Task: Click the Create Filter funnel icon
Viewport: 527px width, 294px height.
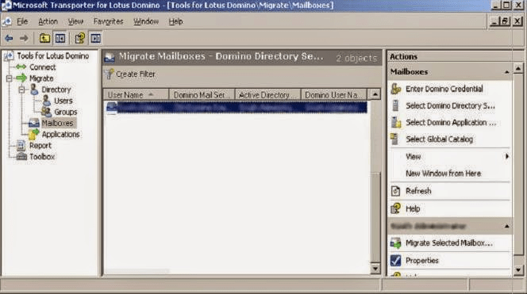Action: (109, 74)
